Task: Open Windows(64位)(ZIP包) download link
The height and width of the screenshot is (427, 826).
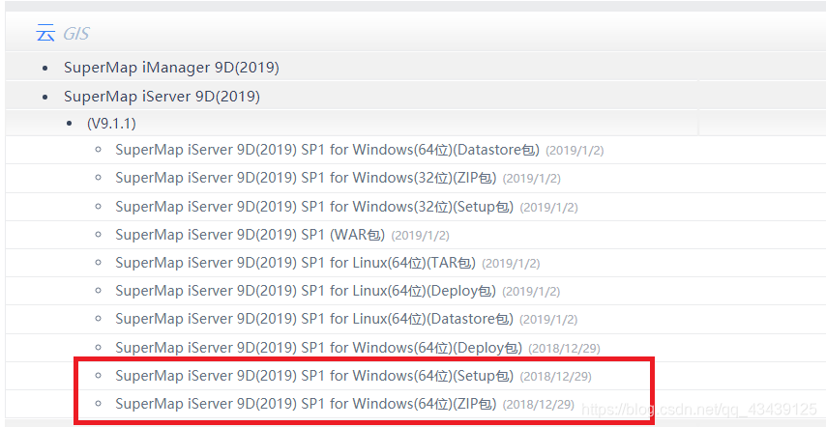Action: click(x=306, y=404)
